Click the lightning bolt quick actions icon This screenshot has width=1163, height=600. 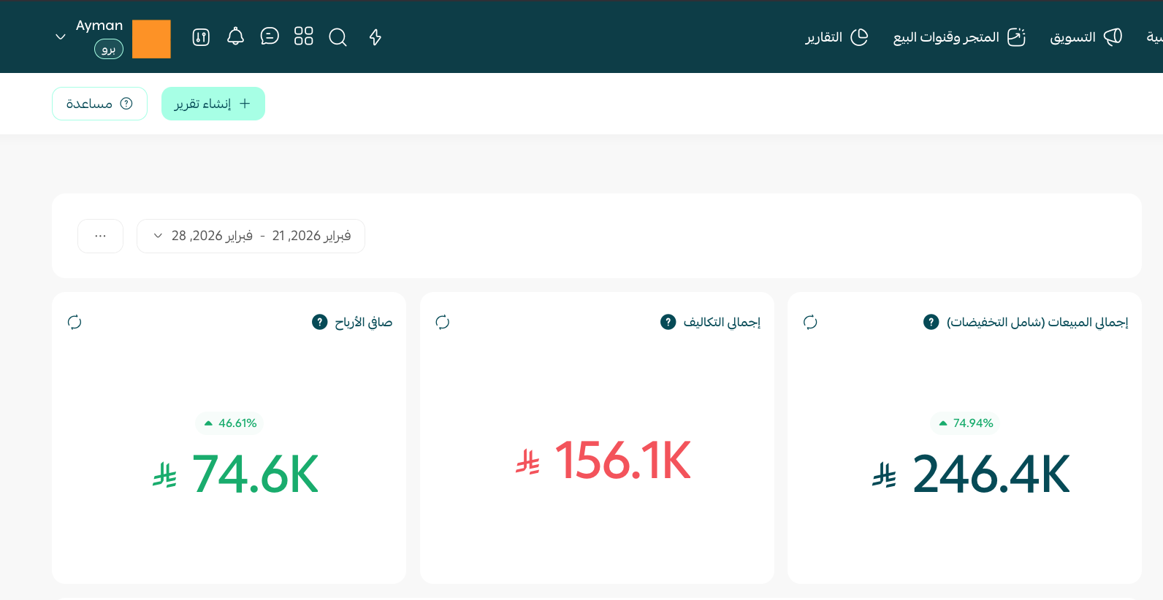[375, 37]
